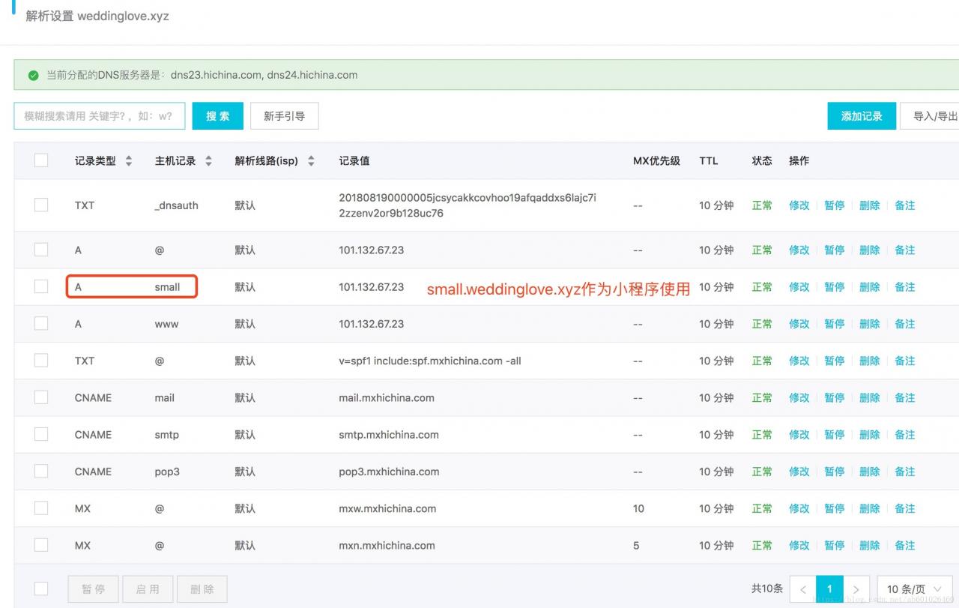Click 修改 for the _dnsauth record
The height and width of the screenshot is (608, 959).
coord(799,205)
